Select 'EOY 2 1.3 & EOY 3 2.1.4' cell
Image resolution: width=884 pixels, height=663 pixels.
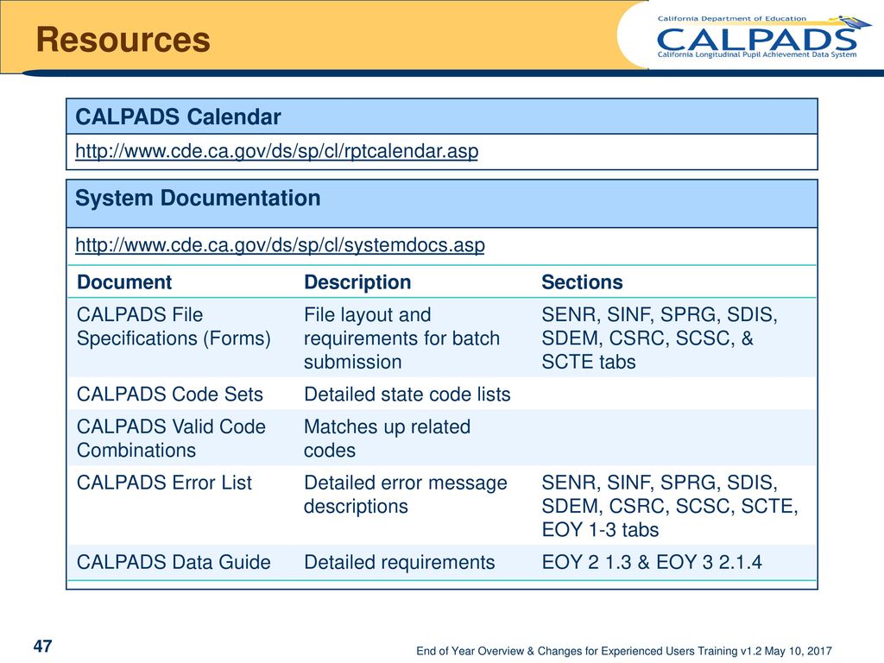(x=652, y=562)
